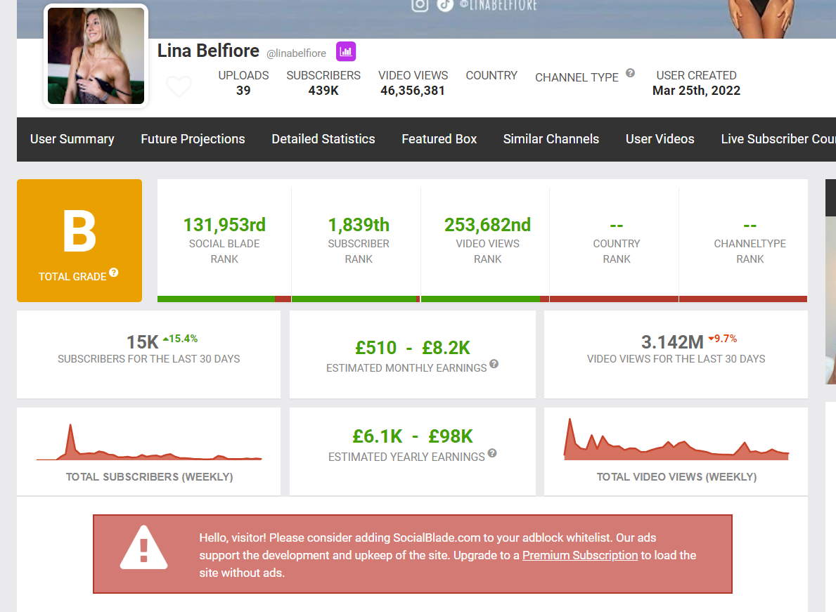Viewport: 836px width, 612px height.
Task: View the User Videos tab
Action: (x=660, y=139)
